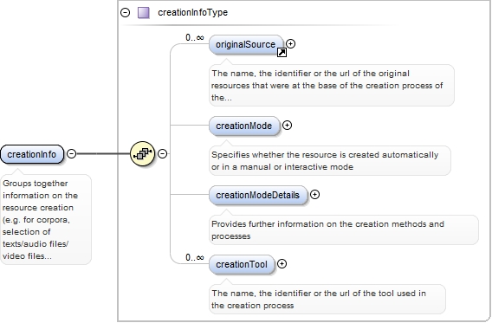Click the yellow sequence compositor icon
Image resolution: width=492 pixels, height=323 pixels.
(x=142, y=153)
